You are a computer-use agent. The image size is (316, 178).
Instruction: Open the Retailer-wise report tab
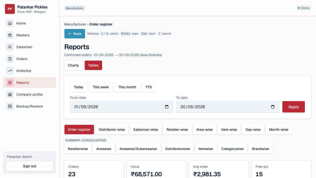[177, 130]
